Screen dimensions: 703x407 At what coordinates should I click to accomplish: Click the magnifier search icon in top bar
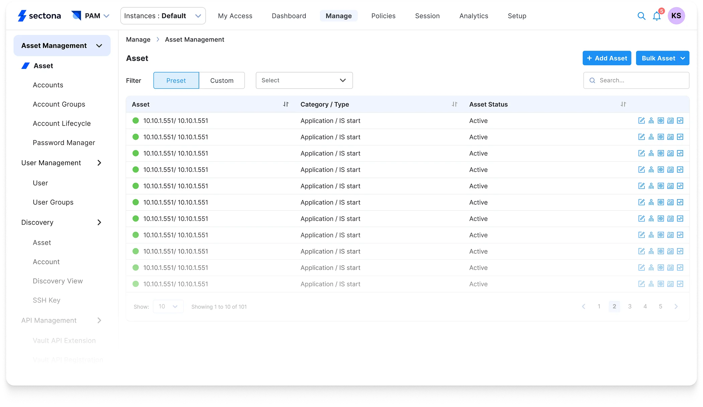(x=641, y=16)
